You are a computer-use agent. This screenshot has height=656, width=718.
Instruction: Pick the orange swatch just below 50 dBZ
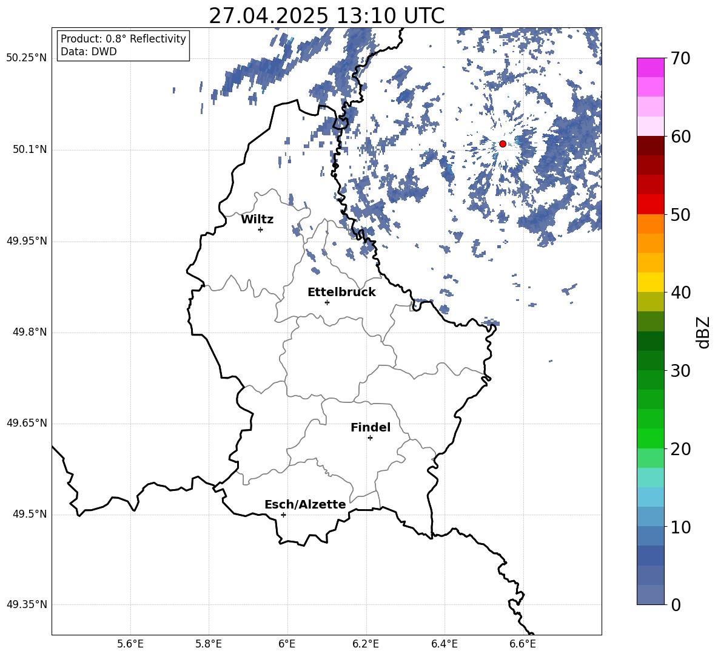651,224
